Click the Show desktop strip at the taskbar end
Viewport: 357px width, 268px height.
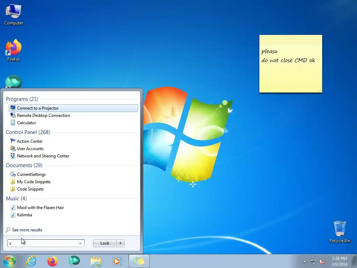coord(355,261)
